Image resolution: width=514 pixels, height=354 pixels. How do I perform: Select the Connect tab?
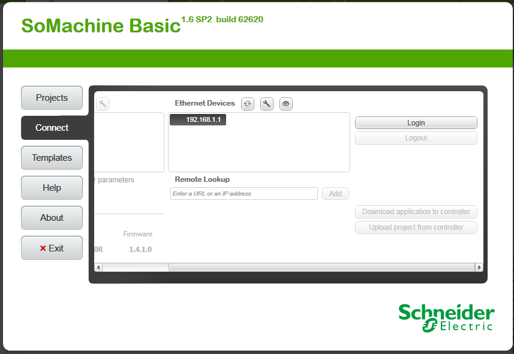(x=52, y=127)
